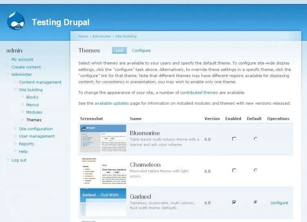
Task: Open the Administer breadcrumb link
Action: click(x=102, y=36)
